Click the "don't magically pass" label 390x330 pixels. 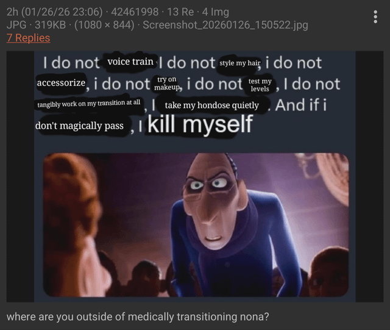coord(80,126)
